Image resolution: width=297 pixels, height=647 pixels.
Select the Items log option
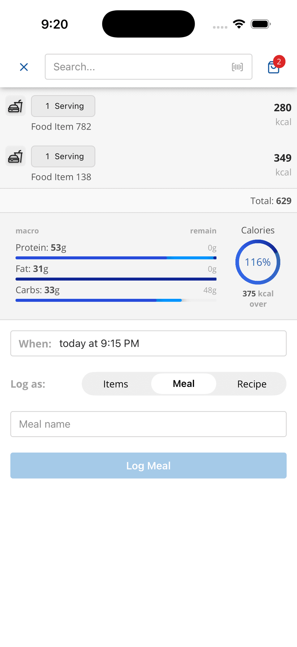pos(116,384)
